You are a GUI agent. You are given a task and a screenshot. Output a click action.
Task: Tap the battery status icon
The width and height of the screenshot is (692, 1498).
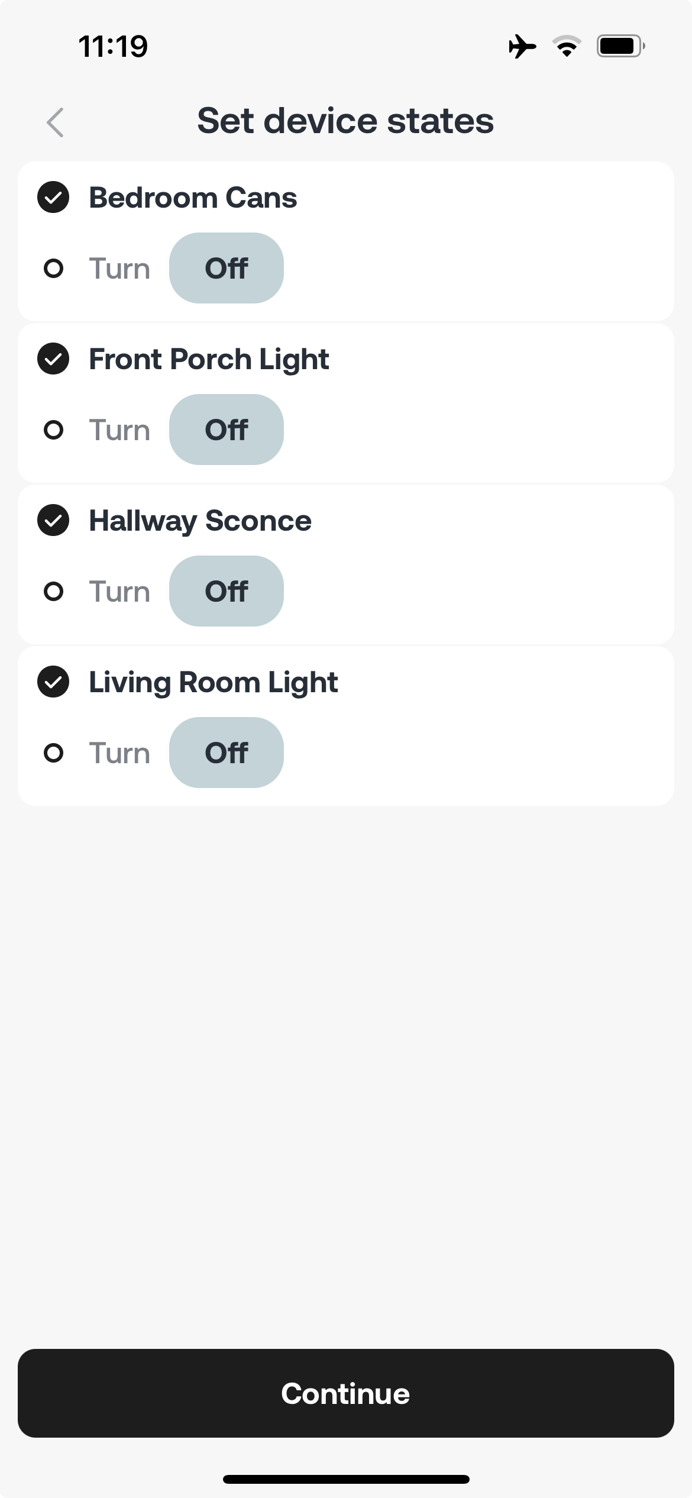pyautogui.click(x=620, y=46)
